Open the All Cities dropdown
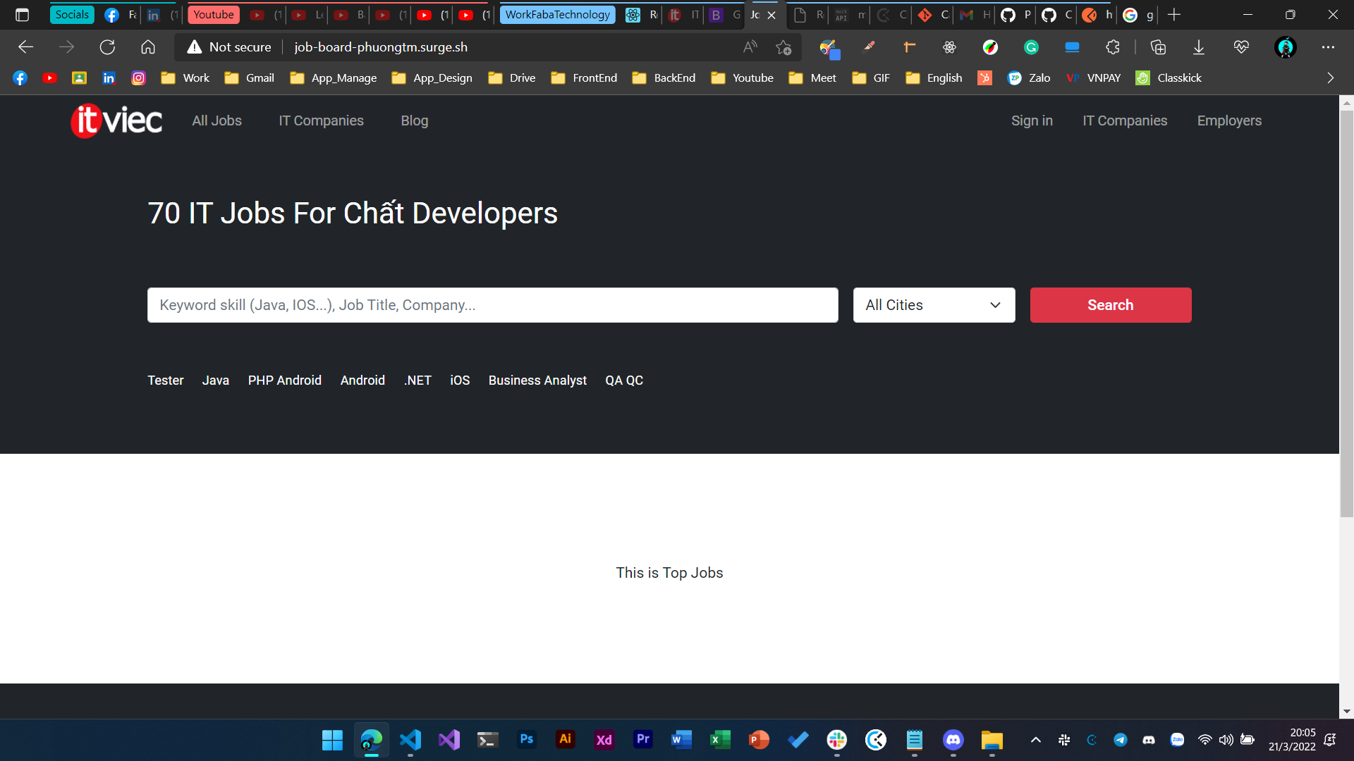The width and height of the screenshot is (1354, 761). pos(933,305)
